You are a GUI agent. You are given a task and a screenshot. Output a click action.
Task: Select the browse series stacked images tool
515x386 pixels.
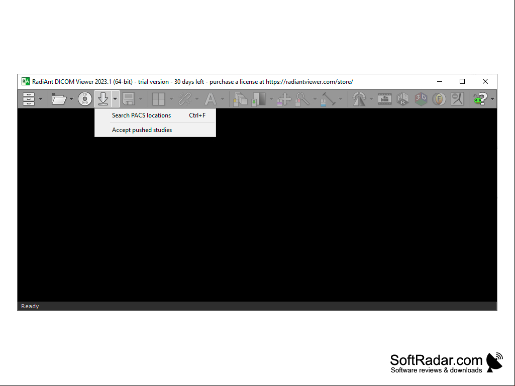[x=240, y=99]
